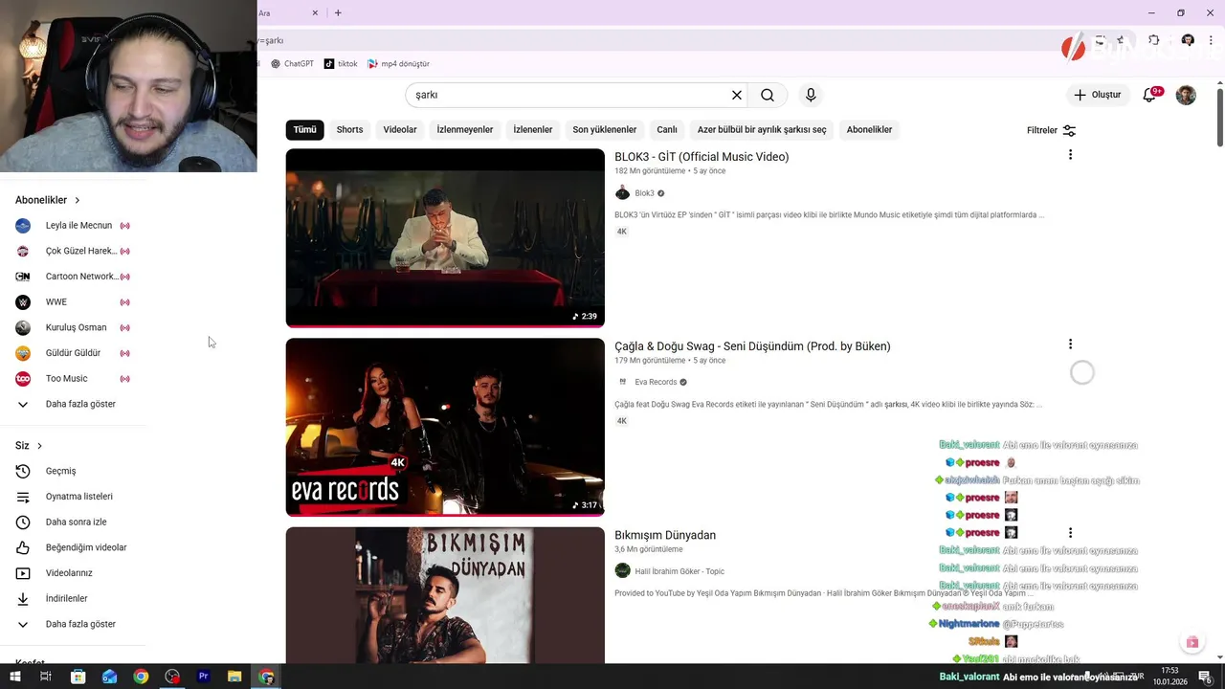Click the magnifier search button
This screenshot has width=1225, height=689.
point(768,95)
